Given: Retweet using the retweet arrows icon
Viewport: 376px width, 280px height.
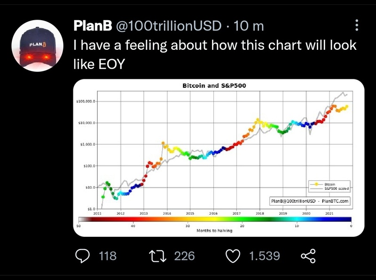Looking at the screenshot, I should coord(157,256).
